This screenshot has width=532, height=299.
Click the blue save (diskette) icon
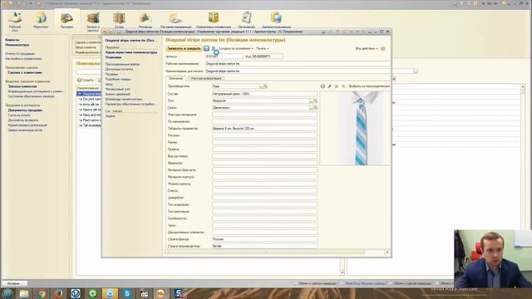click(206, 48)
